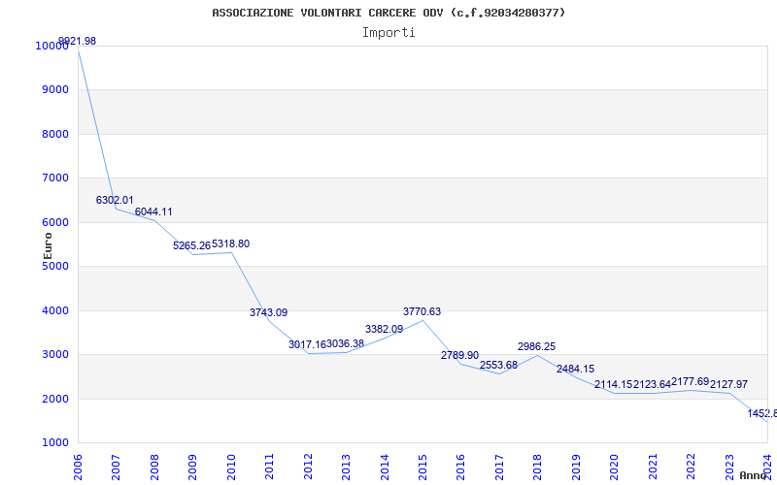777x485 pixels.
Task: Click the Importi subtitle
Action: [388, 33]
